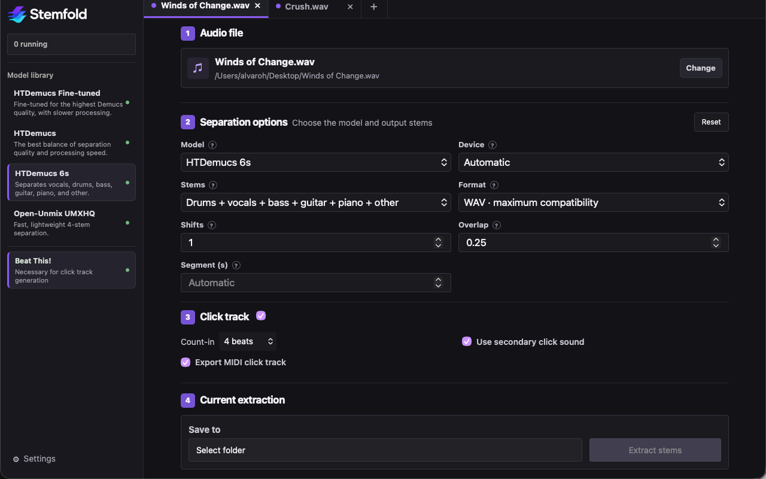The height and width of the screenshot is (479, 766).
Task: Show help for the Shifts option
Action: tap(211, 225)
